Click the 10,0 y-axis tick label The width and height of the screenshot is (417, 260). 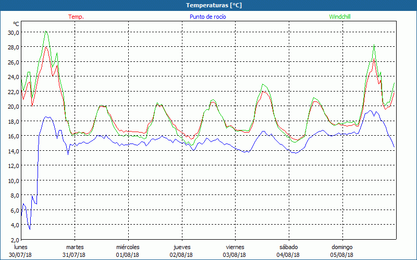pyautogui.click(x=13, y=180)
